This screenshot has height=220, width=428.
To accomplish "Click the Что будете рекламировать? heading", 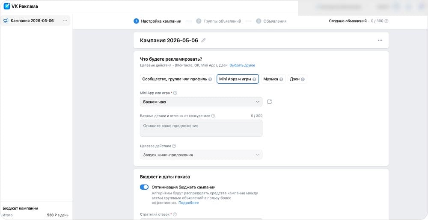I will click(171, 59).
